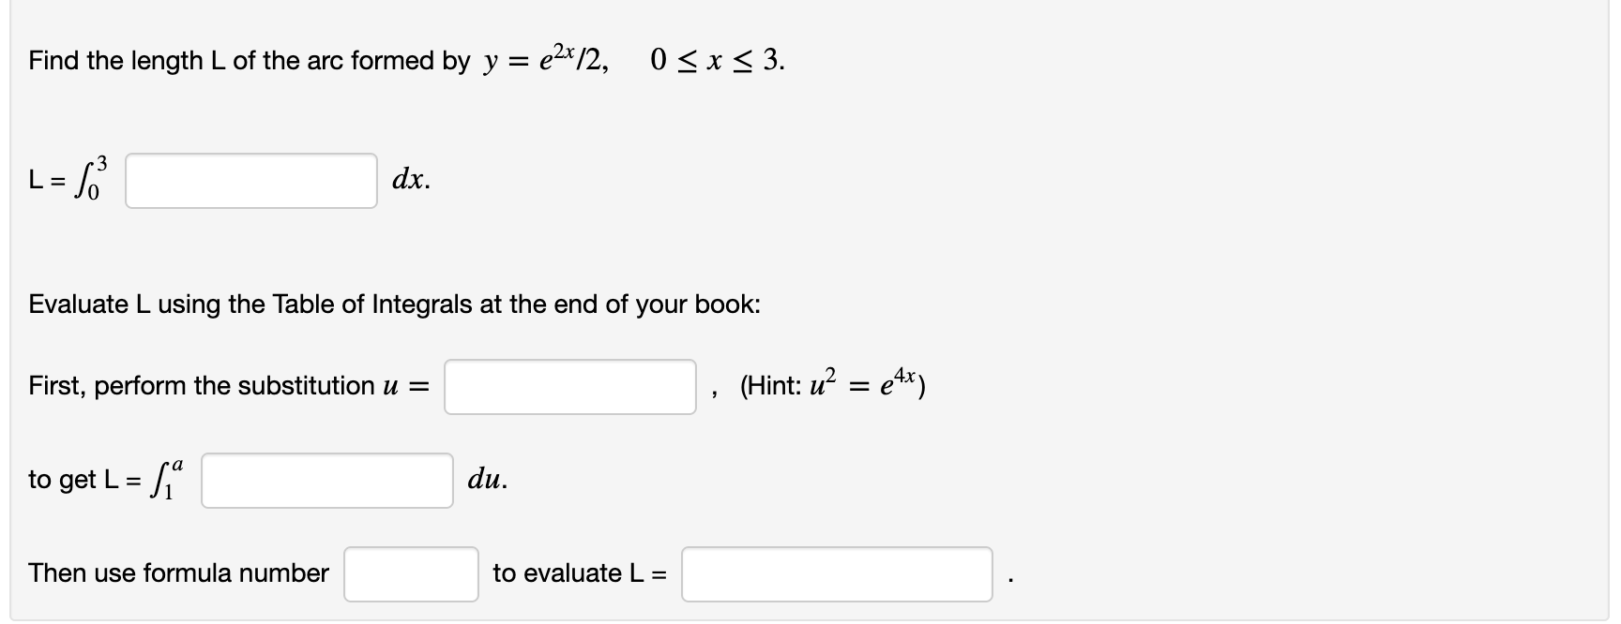Click the integral from 1 to a symbol

166,478
